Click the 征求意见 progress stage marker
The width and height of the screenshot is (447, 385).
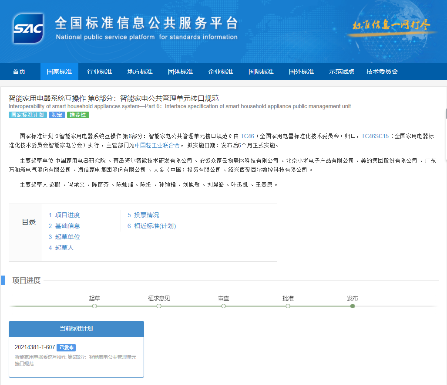point(159,306)
